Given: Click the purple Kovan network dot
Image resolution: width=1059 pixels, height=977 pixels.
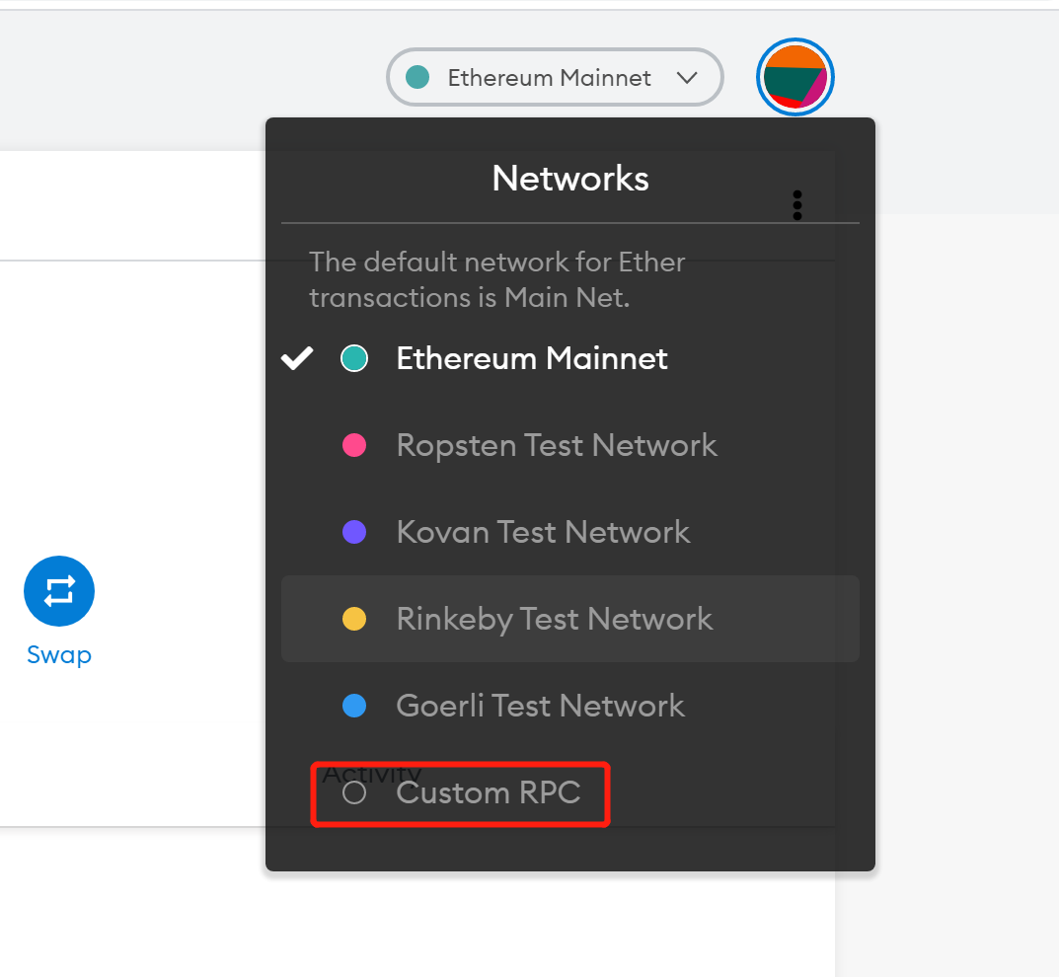Looking at the screenshot, I should pos(353,532).
